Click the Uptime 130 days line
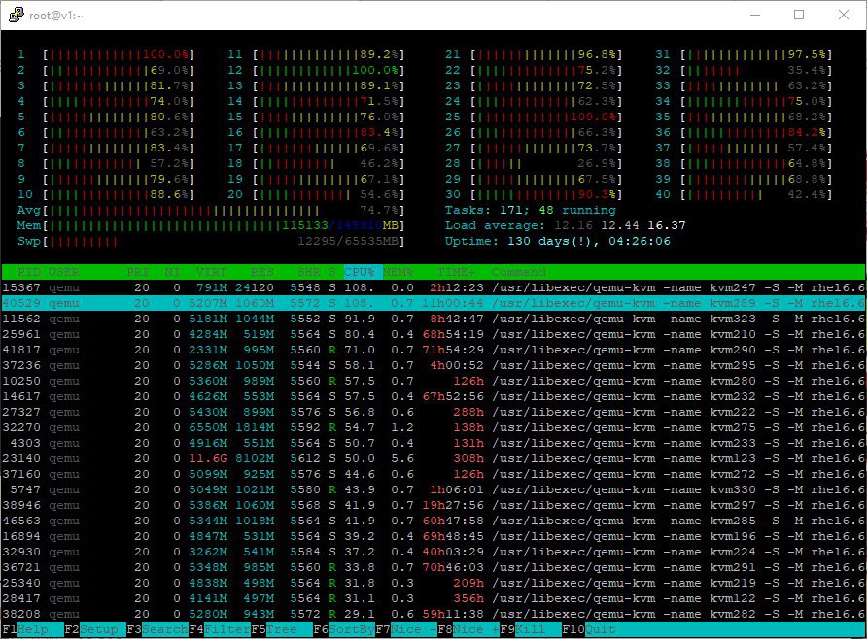The height and width of the screenshot is (639, 867). [x=557, y=241]
